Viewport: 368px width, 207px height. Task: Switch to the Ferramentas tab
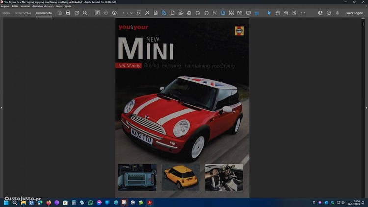tap(23, 13)
